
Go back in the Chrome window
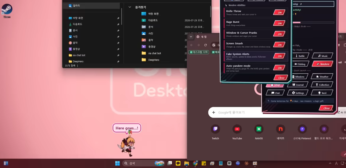click(x=192, y=45)
